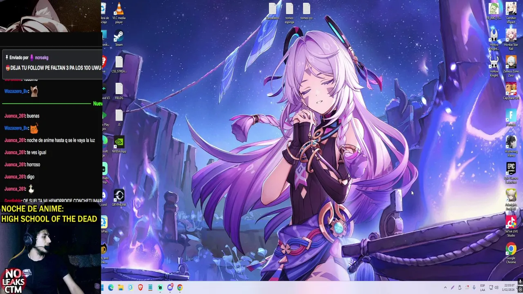Select the Baneaditos text file
Viewport: 523px width, 294px height.
click(273, 11)
